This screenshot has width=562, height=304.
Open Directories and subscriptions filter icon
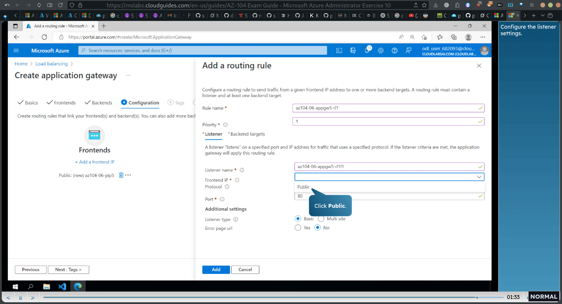(353, 51)
